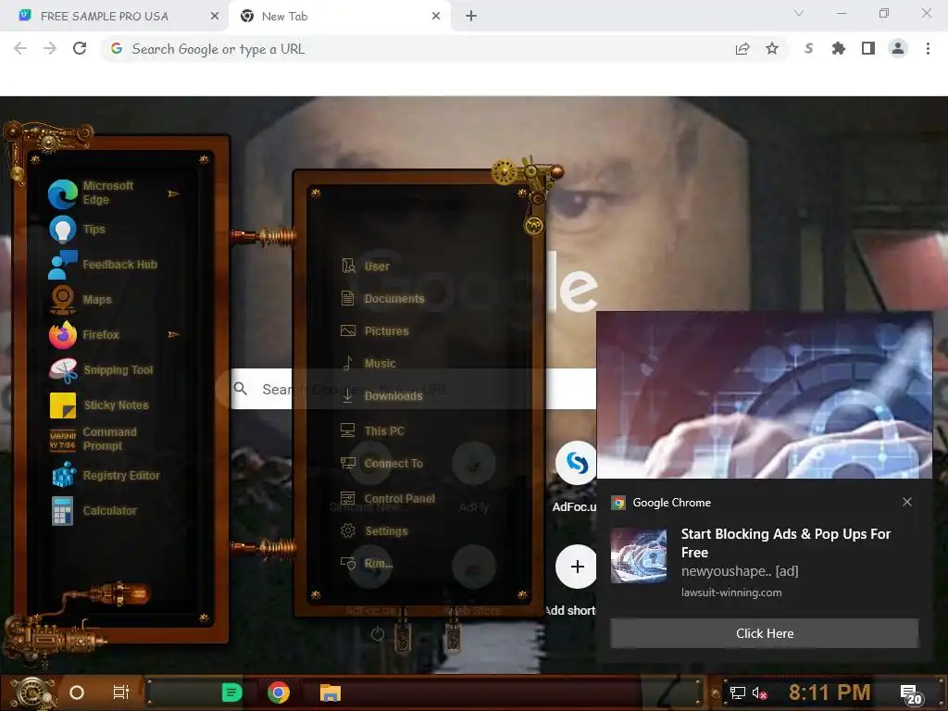Close the FREE SAMPLE PRO USA tab

[215, 17]
